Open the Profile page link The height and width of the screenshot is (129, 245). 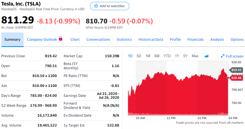[x=175, y=39]
